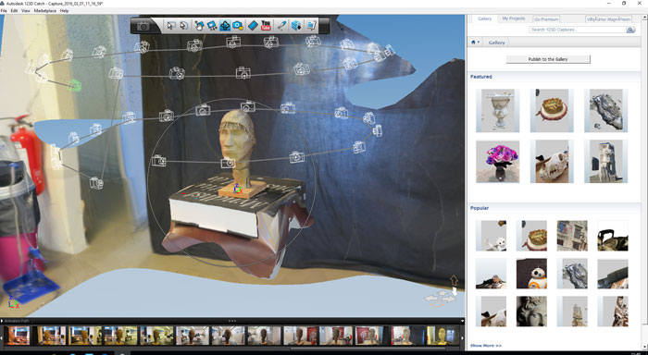Image resolution: width=648 pixels, height=355 pixels.
Task: Click the Go Premium button
Action: [x=546, y=19]
